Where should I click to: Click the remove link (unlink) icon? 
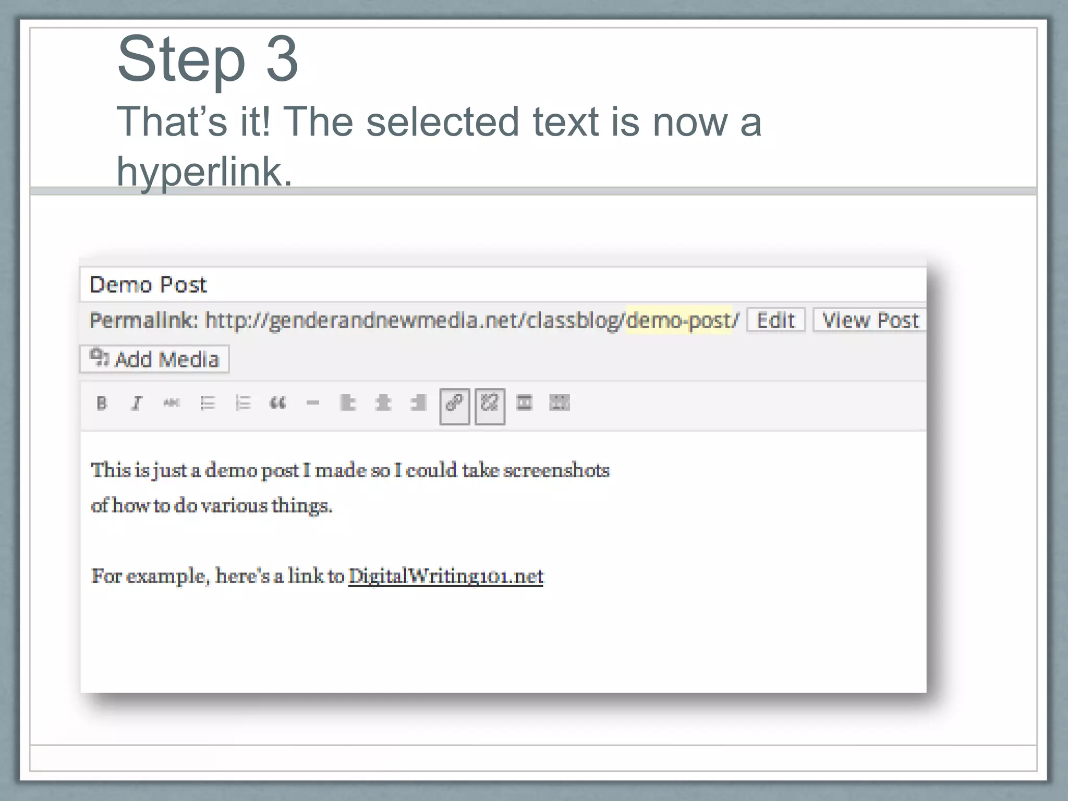490,406
